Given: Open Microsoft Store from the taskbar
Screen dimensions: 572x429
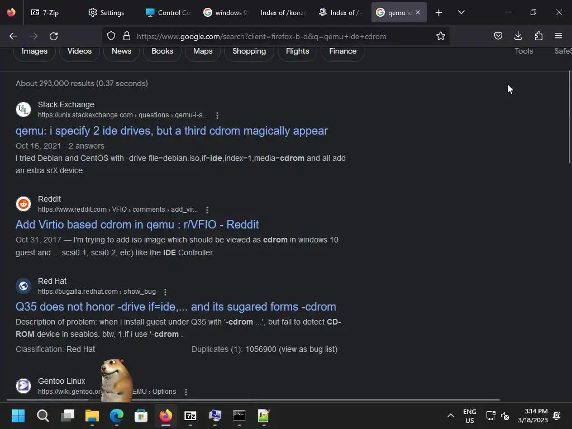Looking at the screenshot, I should 141,416.
